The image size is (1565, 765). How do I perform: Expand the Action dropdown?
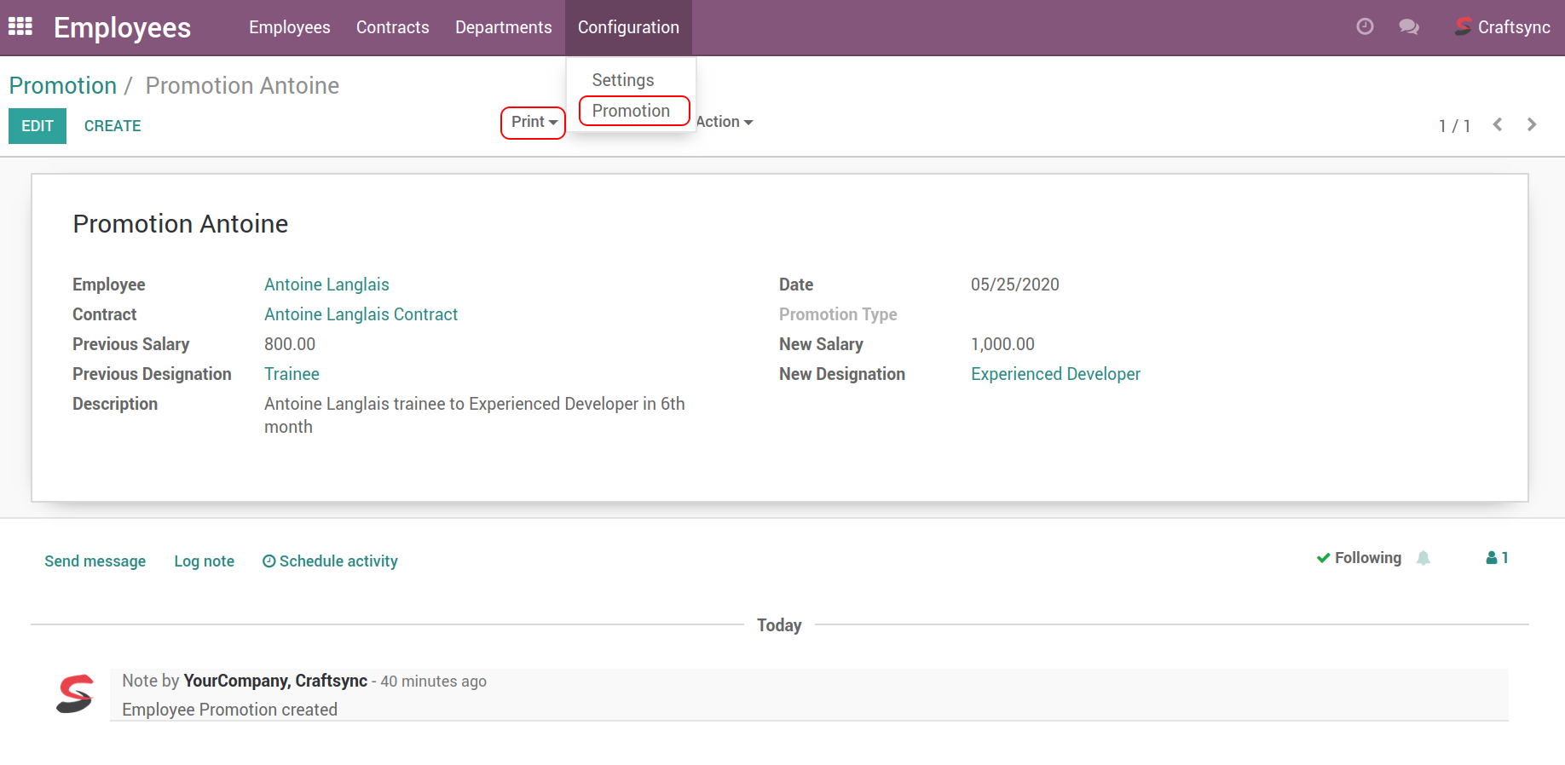725,123
